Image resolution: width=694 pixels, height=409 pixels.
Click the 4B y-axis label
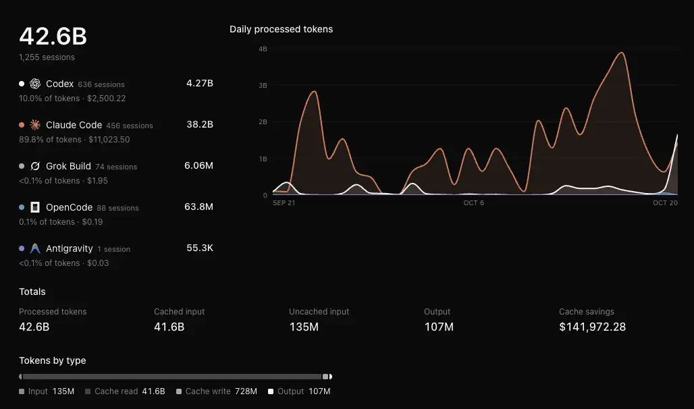pos(263,49)
